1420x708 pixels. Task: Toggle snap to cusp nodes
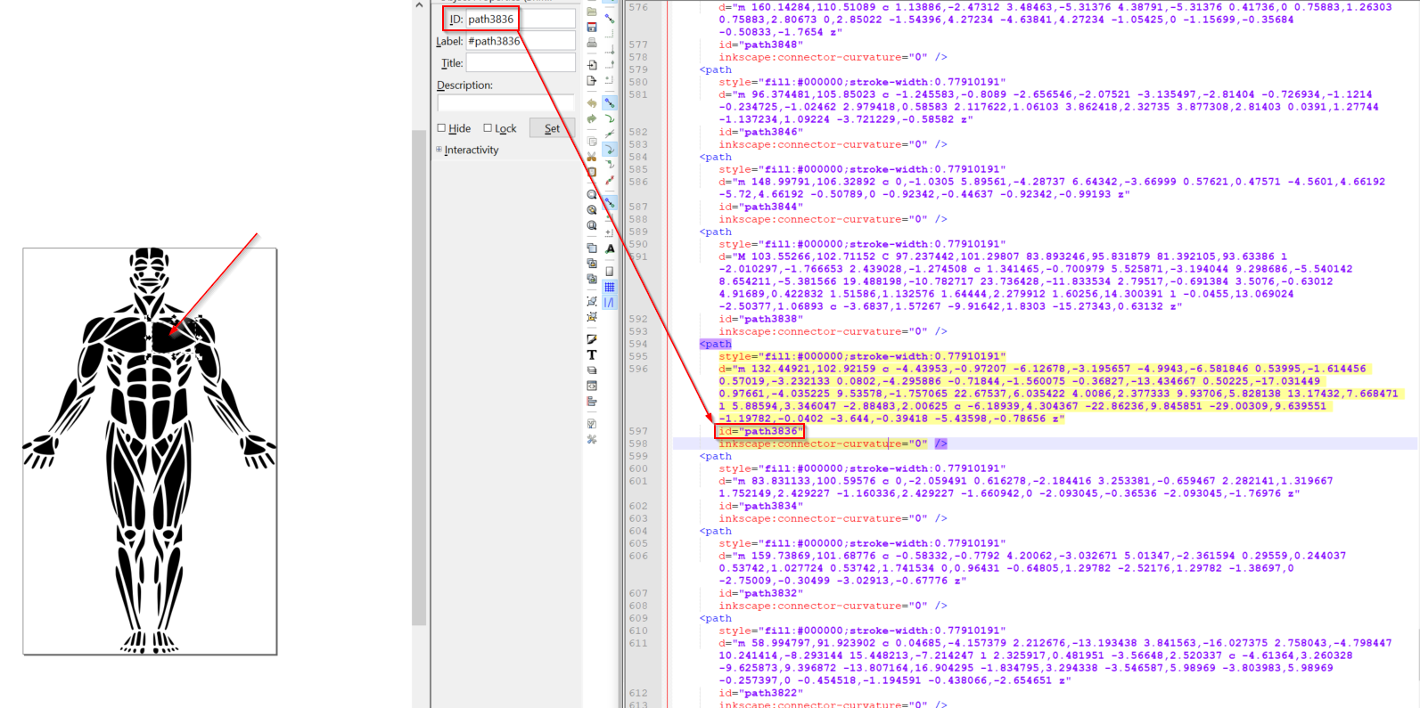click(x=610, y=150)
